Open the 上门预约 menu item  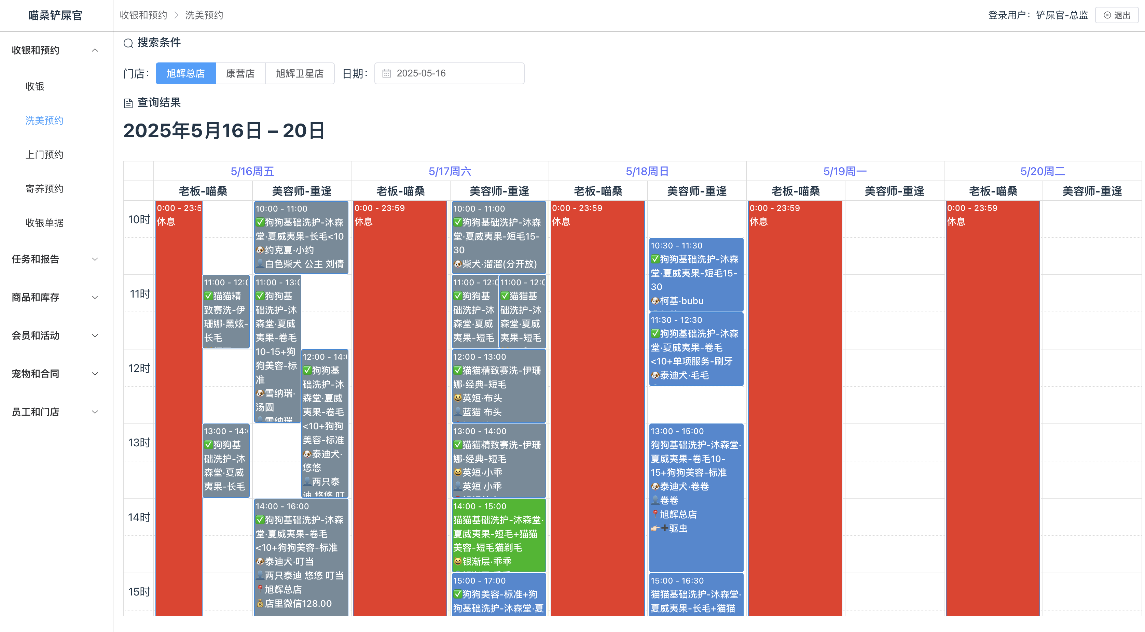click(44, 155)
